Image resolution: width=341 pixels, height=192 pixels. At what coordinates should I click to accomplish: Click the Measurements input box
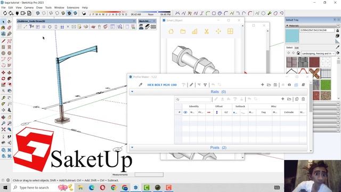coord(149,174)
